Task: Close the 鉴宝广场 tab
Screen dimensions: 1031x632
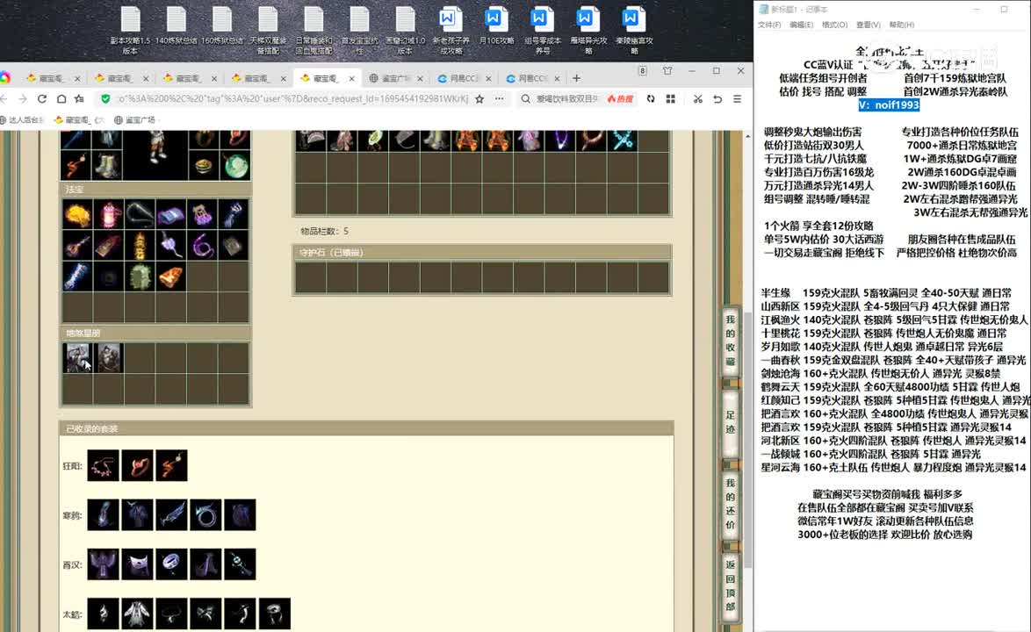Action: click(420, 78)
